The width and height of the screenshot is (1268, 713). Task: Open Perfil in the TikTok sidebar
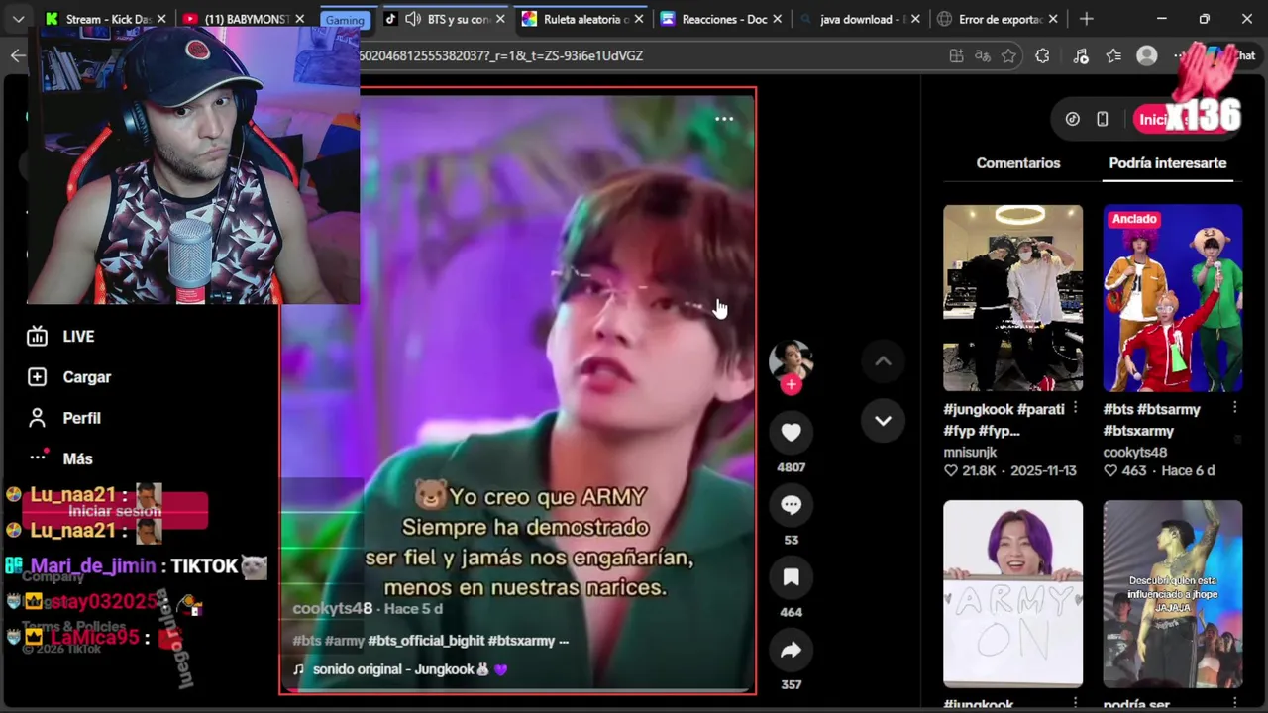click(64, 418)
